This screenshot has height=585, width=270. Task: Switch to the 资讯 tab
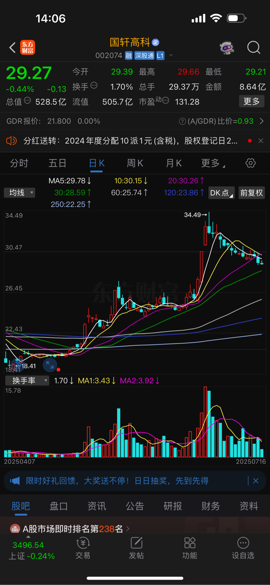[97, 506]
